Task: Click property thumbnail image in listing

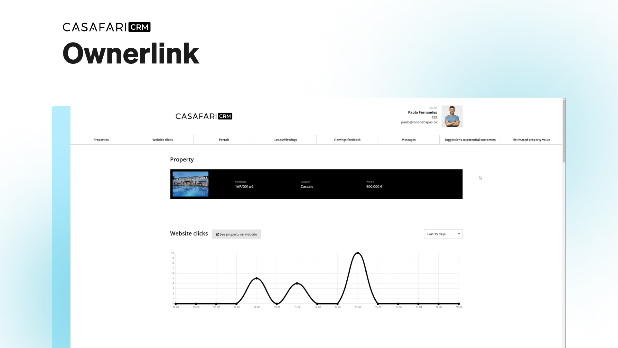Action: pyautogui.click(x=190, y=184)
